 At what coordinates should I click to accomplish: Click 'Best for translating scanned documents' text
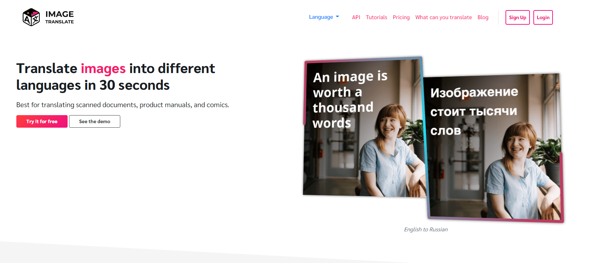[76, 105]
